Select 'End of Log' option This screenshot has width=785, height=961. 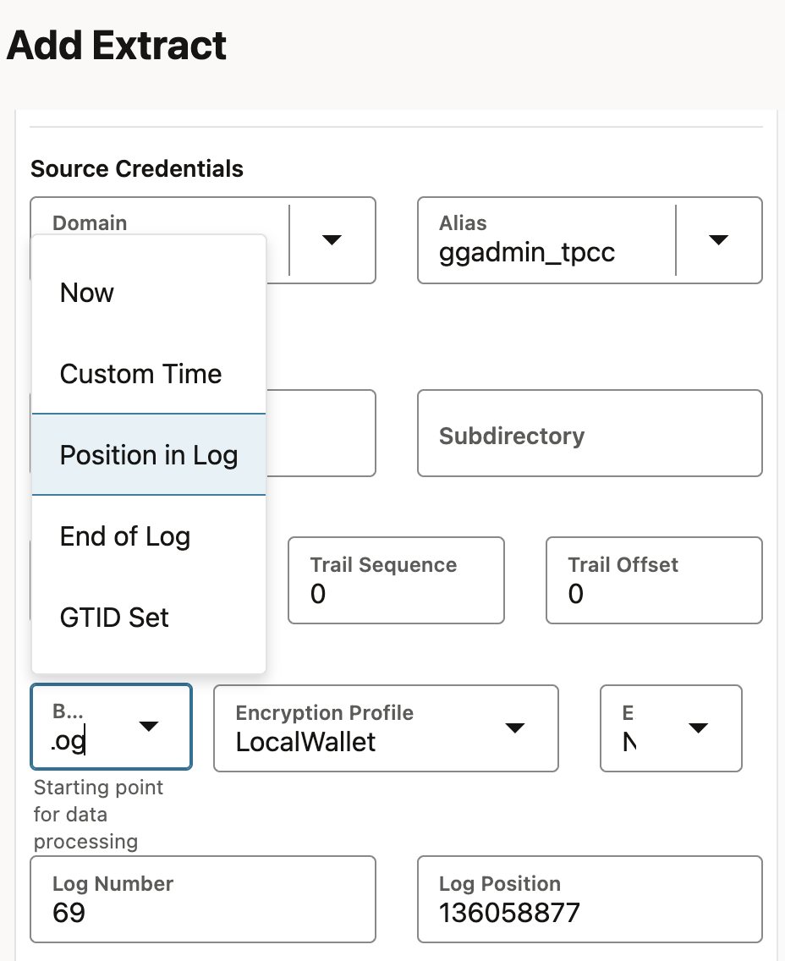[x=125, y=536]
